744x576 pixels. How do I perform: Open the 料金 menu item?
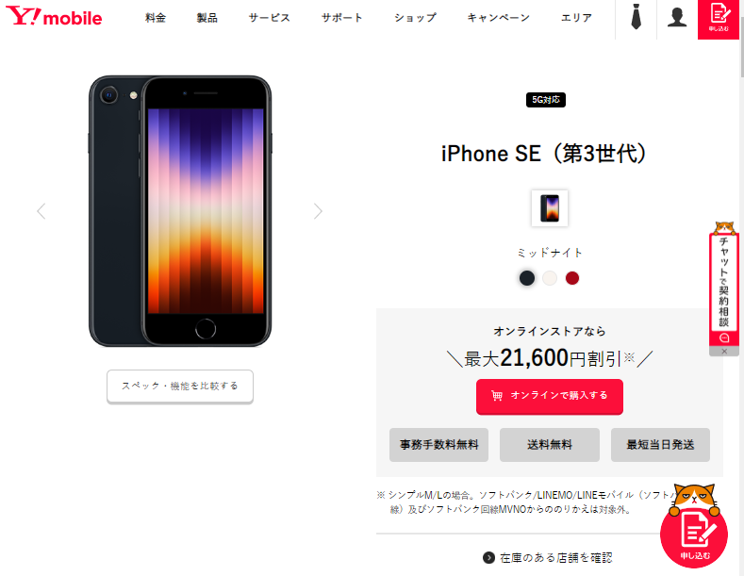[x=156, y=18]
